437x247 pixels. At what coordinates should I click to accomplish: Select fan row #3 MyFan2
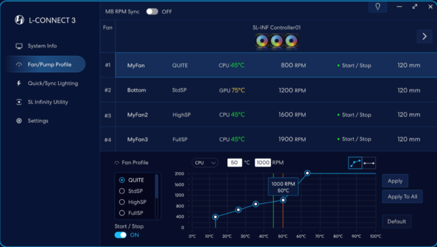click(276, 114)
